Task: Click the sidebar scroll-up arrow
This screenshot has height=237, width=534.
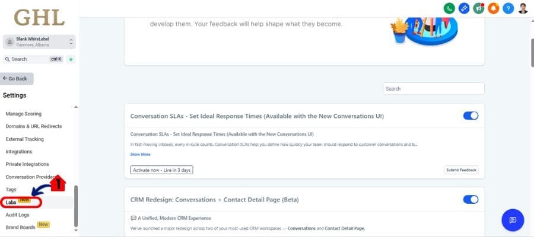Action: click(x=75, y=107)
